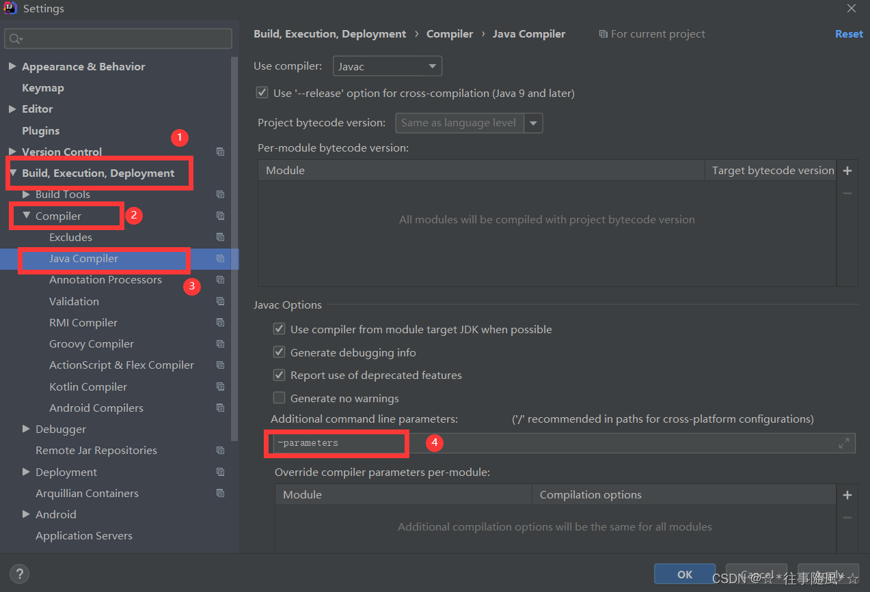
Task: Click the settings tree vertical scrollbar
Action: tap(234, 249)
